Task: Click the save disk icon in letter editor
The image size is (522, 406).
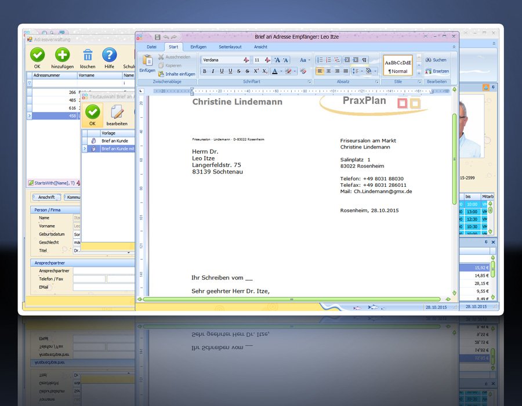Action: 157,37
